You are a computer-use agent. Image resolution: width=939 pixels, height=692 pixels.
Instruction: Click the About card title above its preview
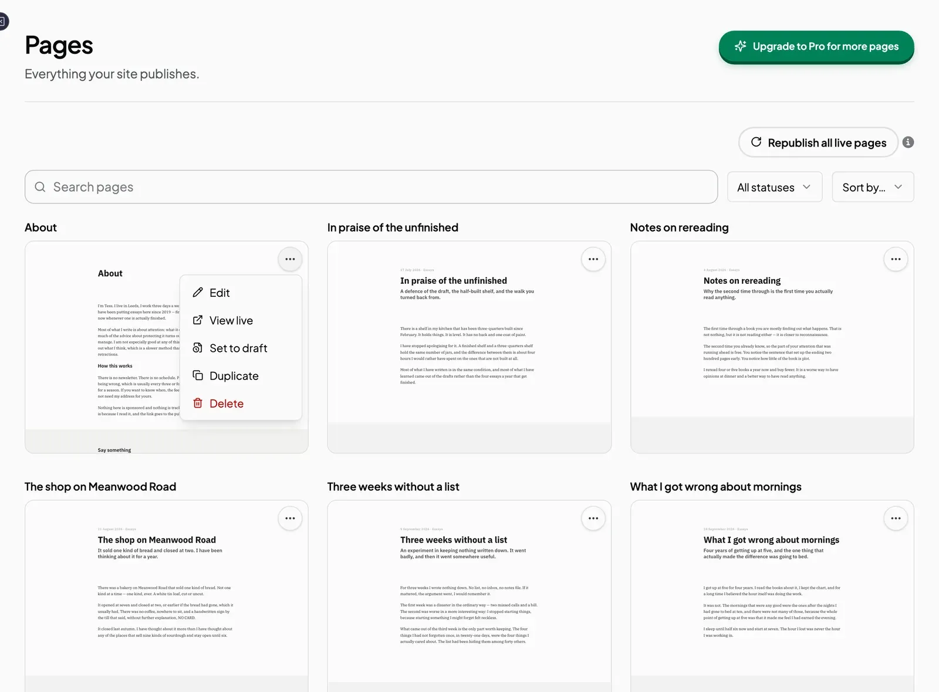pos(40,228)
